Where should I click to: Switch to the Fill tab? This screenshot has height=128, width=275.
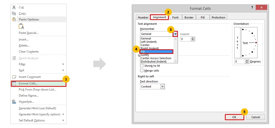click(x=203, y=17)
